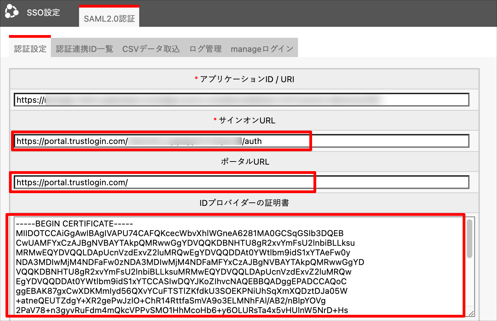Viewport: 497px width, 321px height.
Task: Grab the textarea resize handle corner
Action: tap(472, 313)
